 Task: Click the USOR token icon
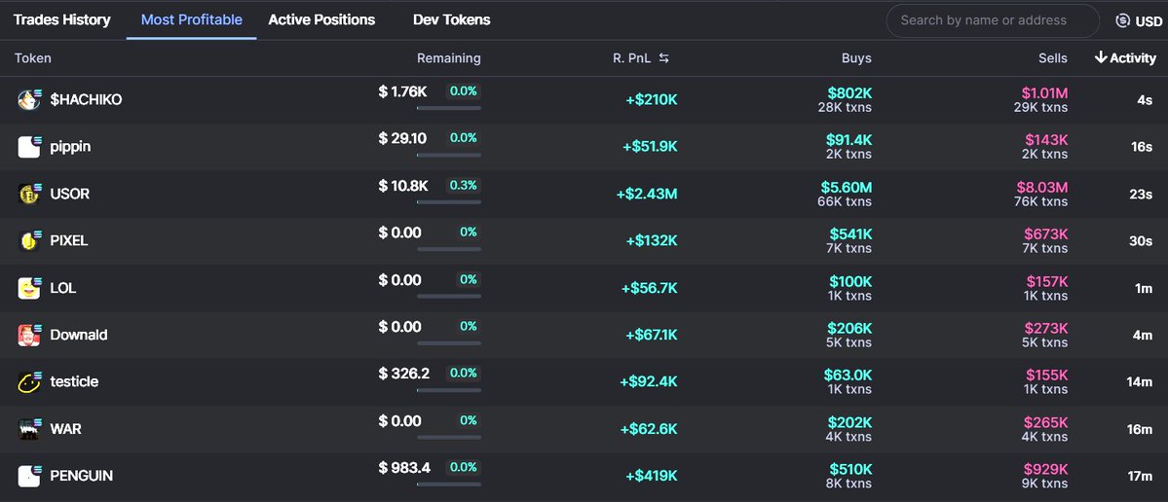click(x=29, y=194)
